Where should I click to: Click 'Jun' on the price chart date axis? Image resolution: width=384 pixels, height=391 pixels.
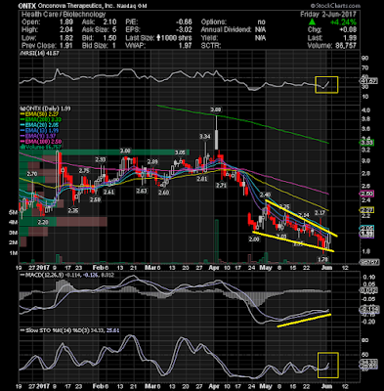click(x=326, y=268)
